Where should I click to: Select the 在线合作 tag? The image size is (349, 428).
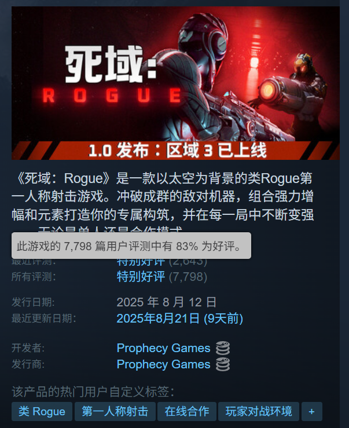(x=187, y=411)
